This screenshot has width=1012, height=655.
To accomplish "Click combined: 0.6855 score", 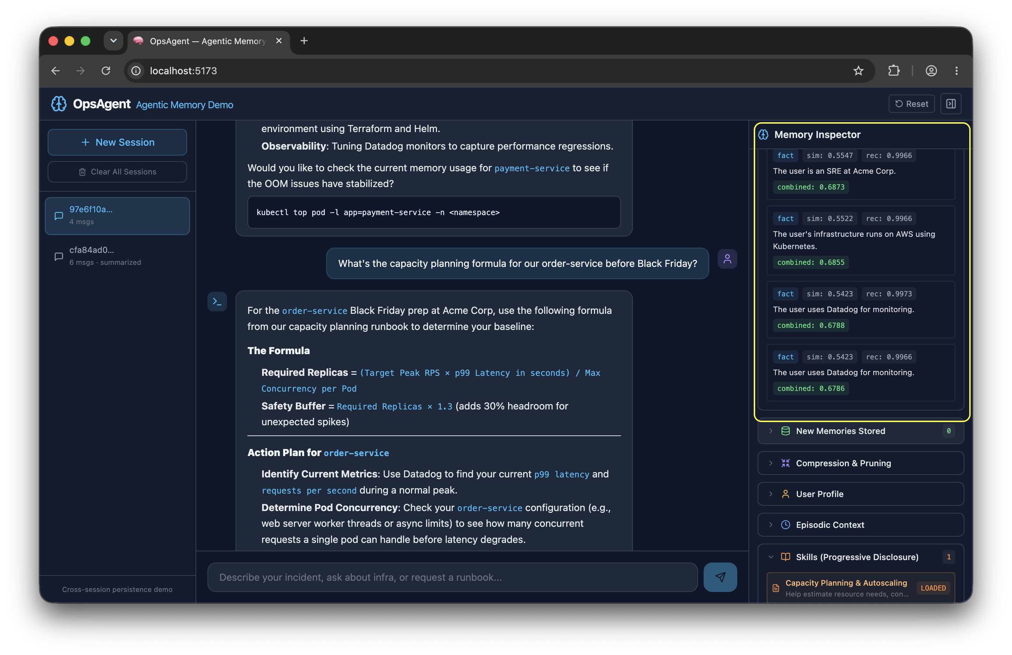I will 811,262.
